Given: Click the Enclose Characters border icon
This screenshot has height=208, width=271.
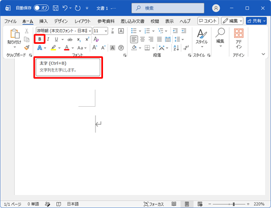Looking at the screenshot, I should click(x=121, y=31).
